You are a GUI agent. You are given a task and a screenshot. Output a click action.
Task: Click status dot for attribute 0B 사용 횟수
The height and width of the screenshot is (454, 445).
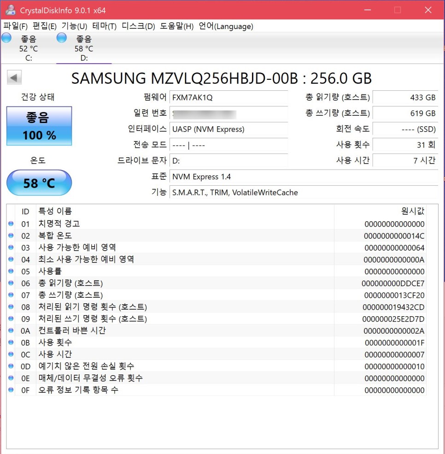11,342
